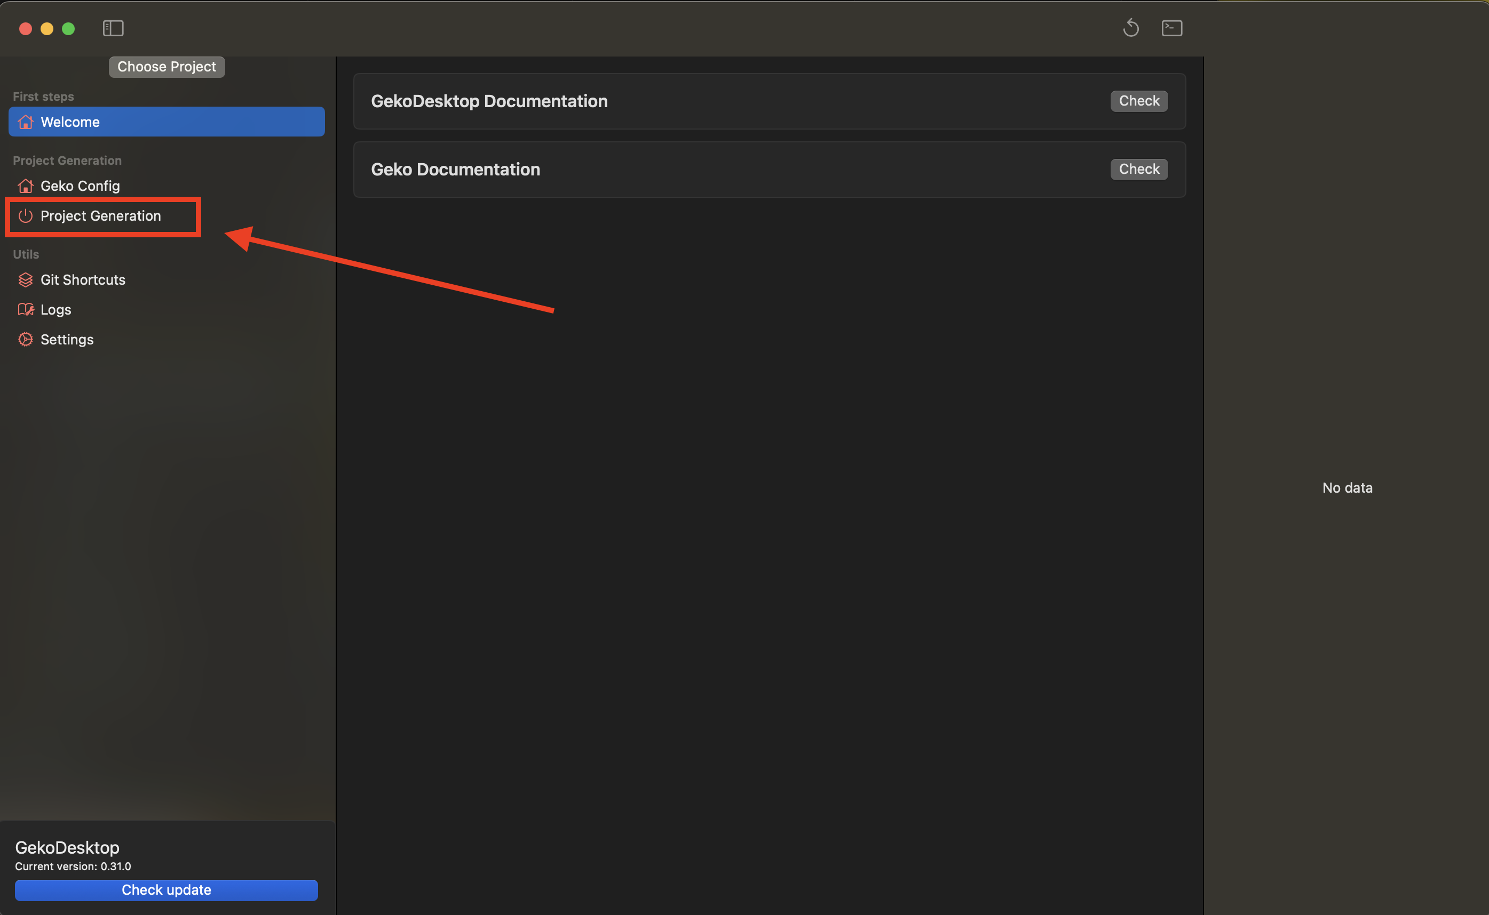
Task: Click the Welcome house icon
Action: (26, 122)
